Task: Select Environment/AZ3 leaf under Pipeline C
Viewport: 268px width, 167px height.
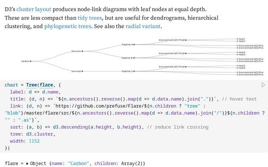Action: 250,75
